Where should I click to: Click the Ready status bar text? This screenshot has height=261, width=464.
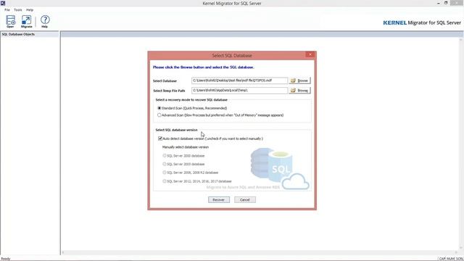point(6,259)
